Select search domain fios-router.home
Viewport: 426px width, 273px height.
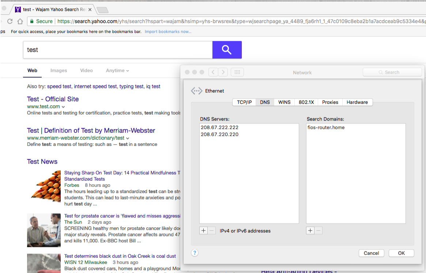(326, 128)
